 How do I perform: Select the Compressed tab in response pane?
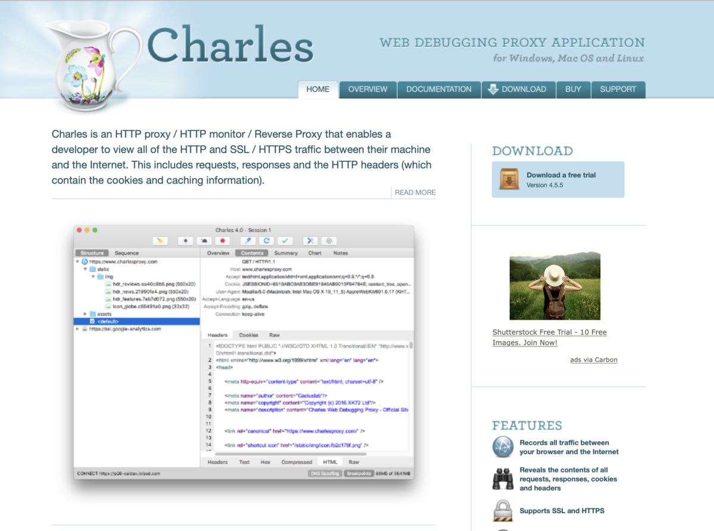pyautogui.click(x=296, y=462)
